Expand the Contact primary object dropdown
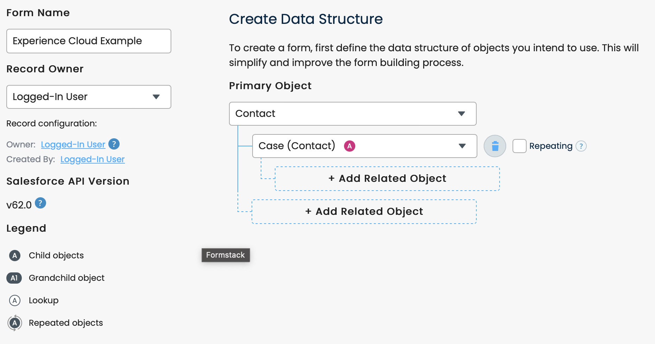The width and height of the screenshot is (655, 344). (352, 114)
